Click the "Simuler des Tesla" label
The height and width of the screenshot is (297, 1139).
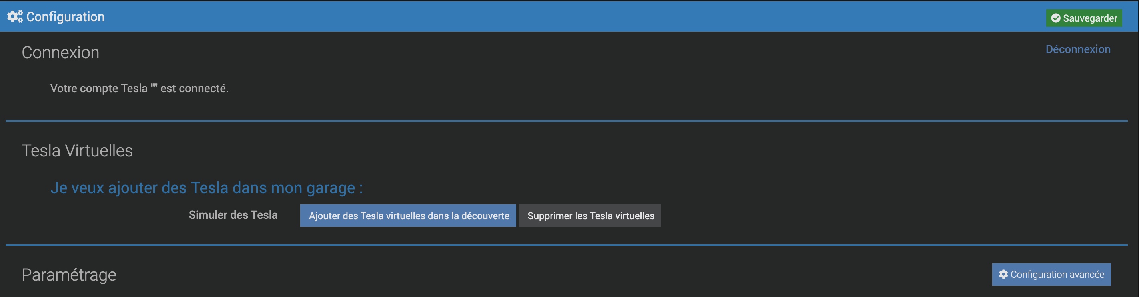tap(233, 215)
